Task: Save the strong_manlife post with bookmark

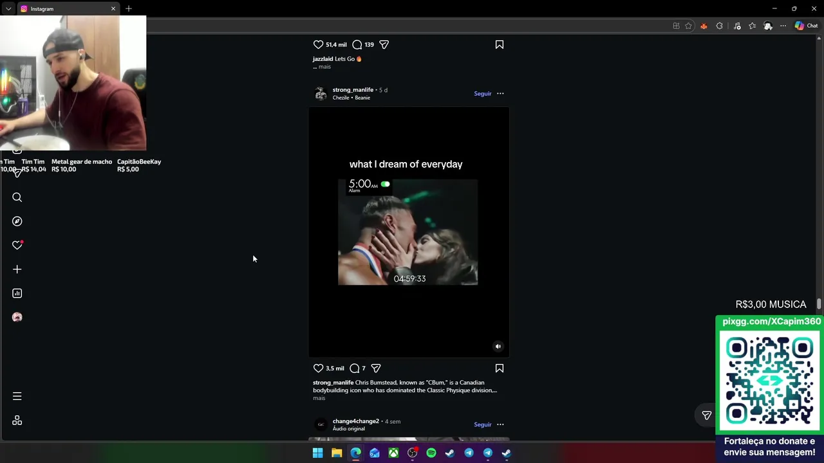Action: (500, 368)
